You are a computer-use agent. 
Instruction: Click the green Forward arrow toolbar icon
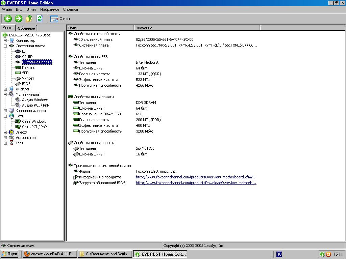[x=19, y=19]
